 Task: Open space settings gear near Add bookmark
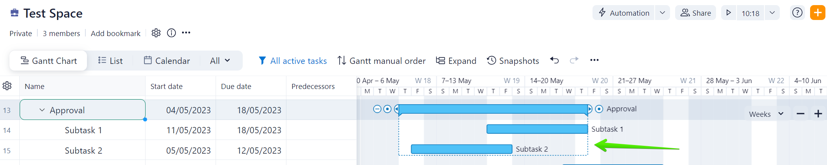click(x=156, y=33)
